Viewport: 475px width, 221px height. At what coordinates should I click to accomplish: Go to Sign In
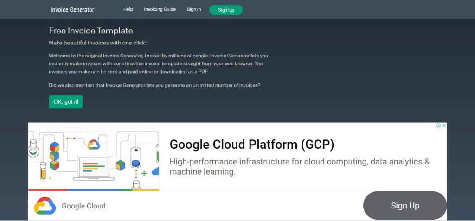[x=193, y=9]
